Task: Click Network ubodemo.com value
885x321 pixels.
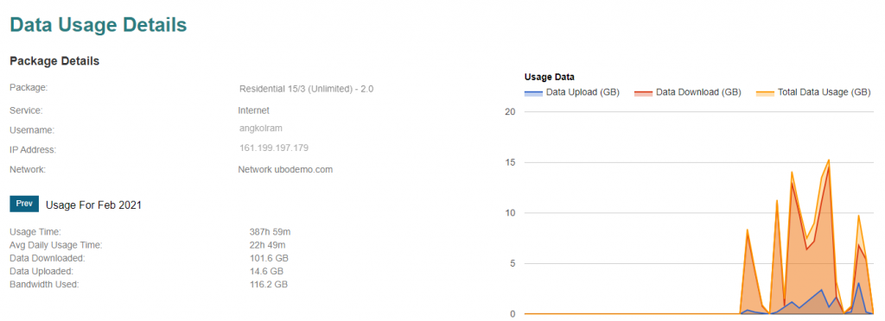Action: click(285, 169)
